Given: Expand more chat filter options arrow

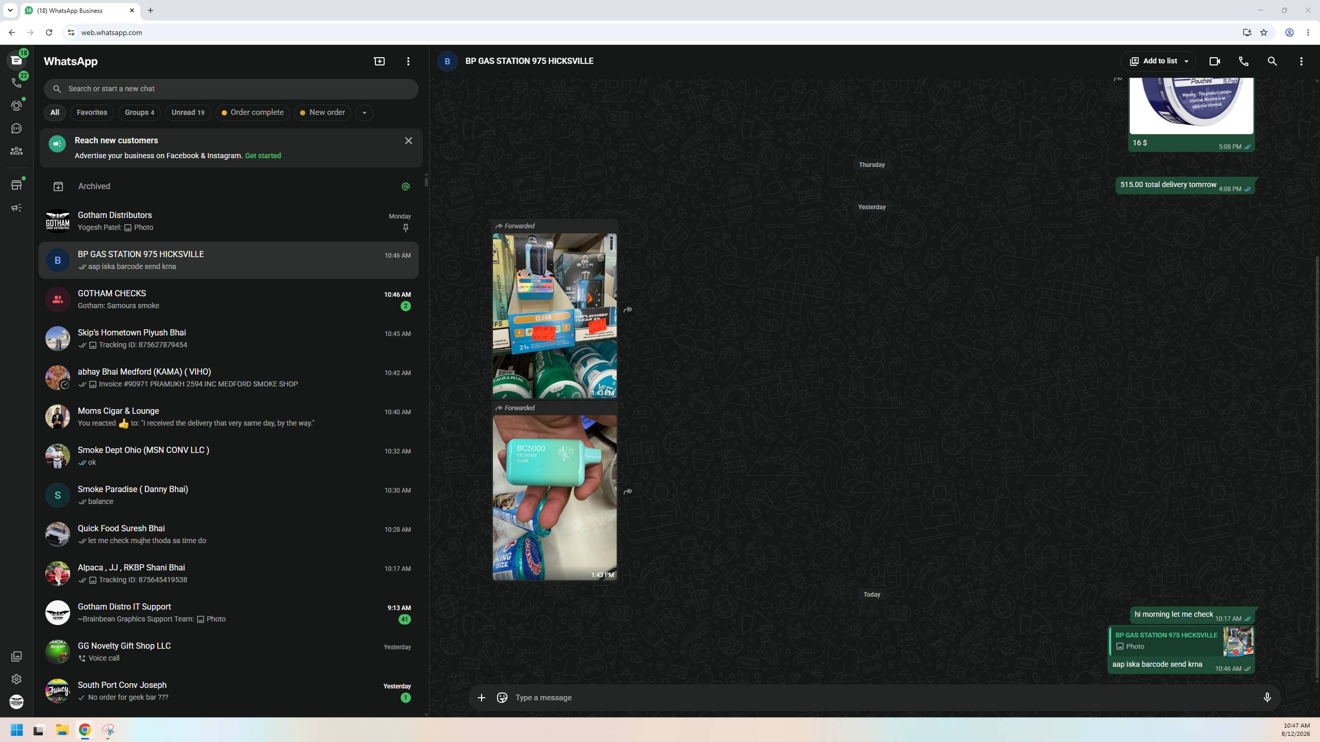Looking at the screenshot, I should point(364,113).
